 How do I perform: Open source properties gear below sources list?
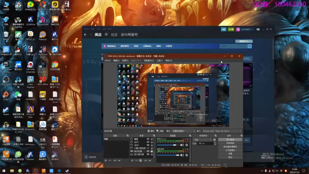pyautogui.click(x=141, y=160)
